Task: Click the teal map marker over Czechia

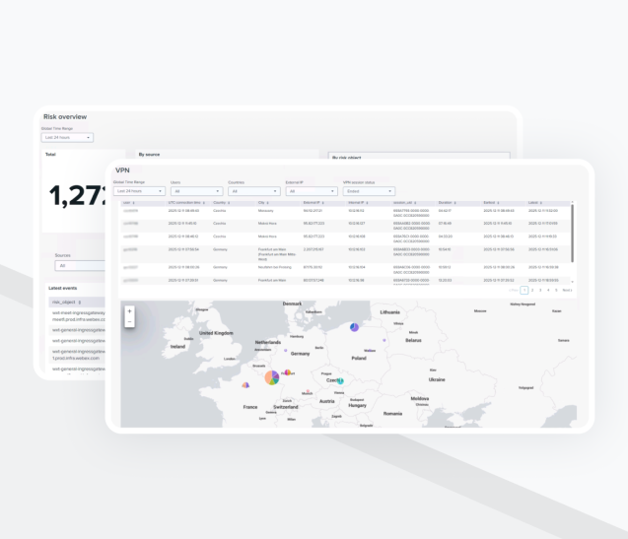Action: (x=341, y=381)
